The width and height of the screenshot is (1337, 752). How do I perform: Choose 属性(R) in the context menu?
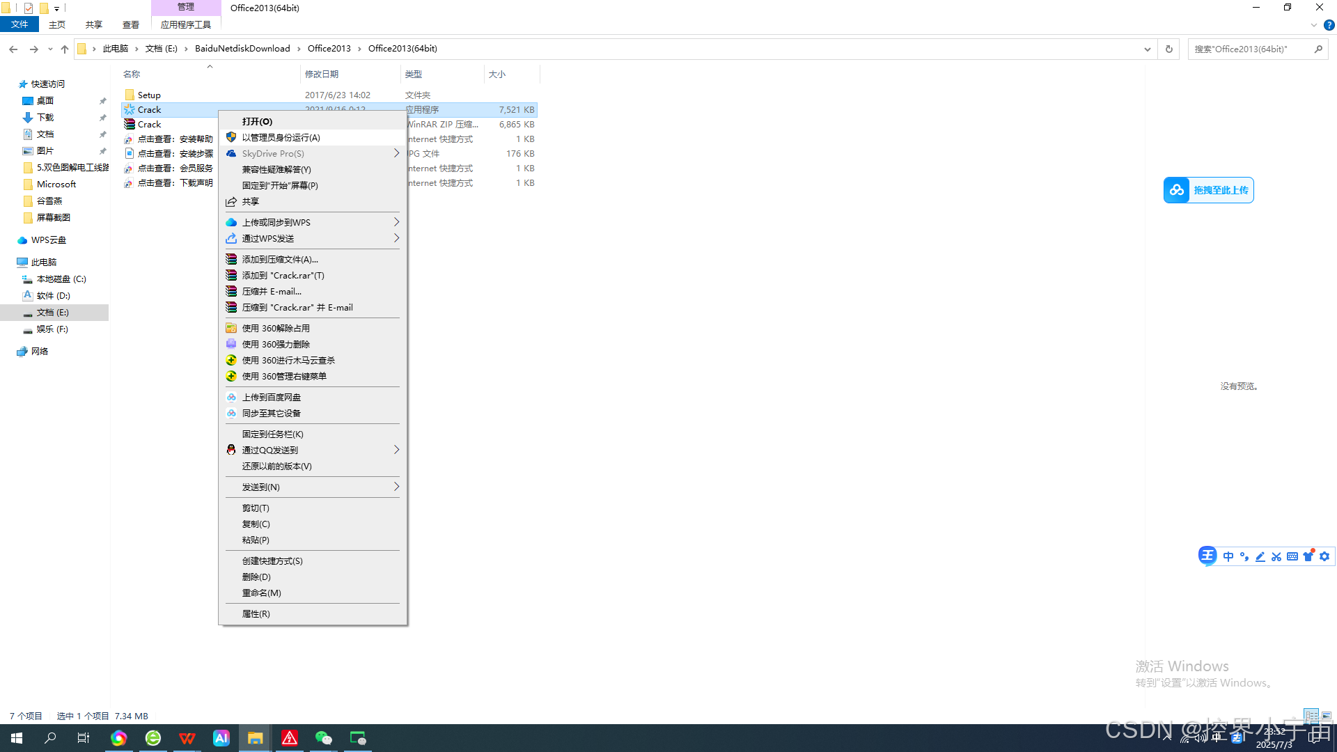256,613
